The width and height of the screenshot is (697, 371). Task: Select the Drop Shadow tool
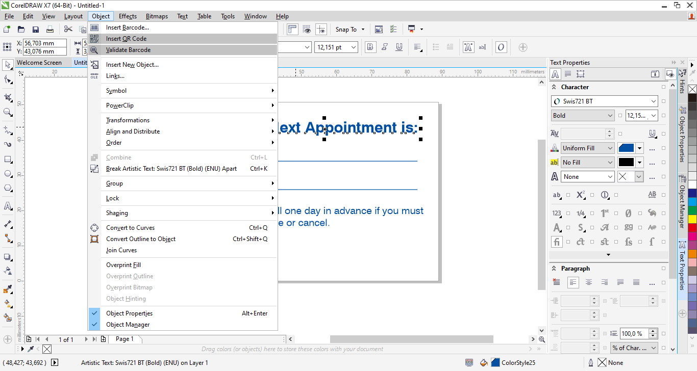pyautogui.click(x=8, y=257)
